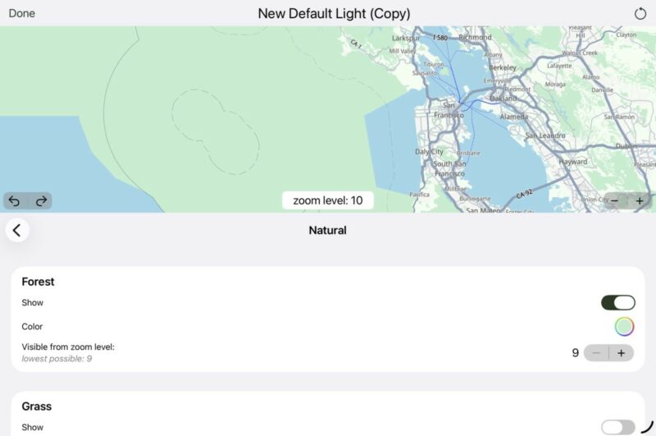Disable the Forest Show toggle
656x436 pixels.
[617, 303]
